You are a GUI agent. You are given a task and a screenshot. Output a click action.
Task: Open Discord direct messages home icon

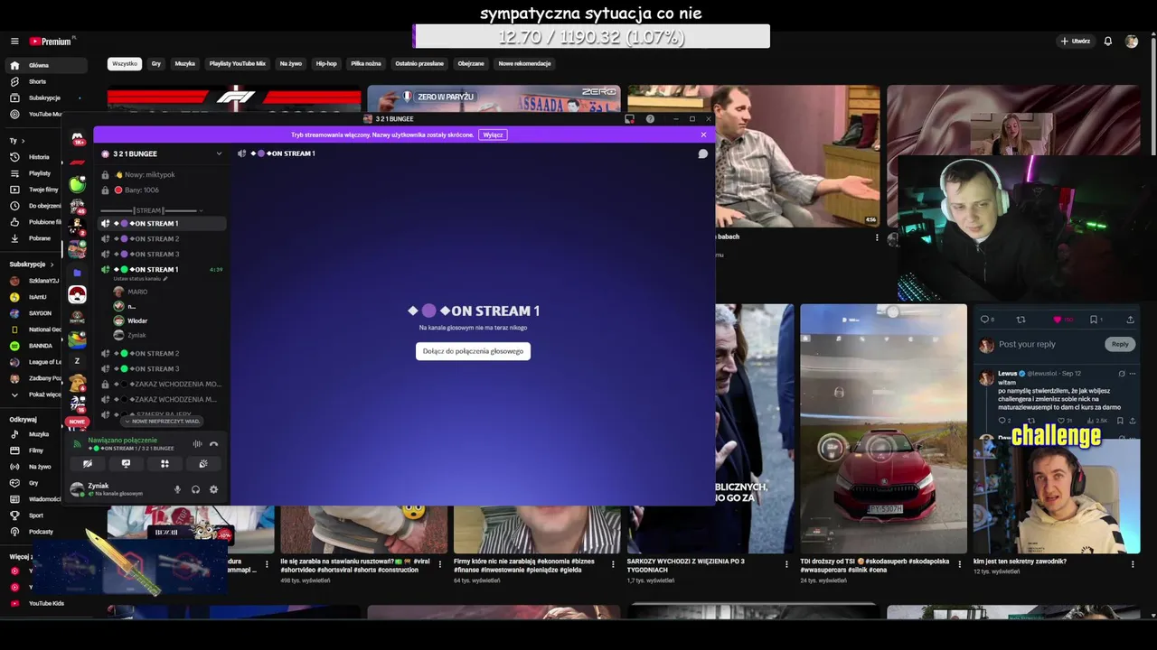(x=78, y=139)
